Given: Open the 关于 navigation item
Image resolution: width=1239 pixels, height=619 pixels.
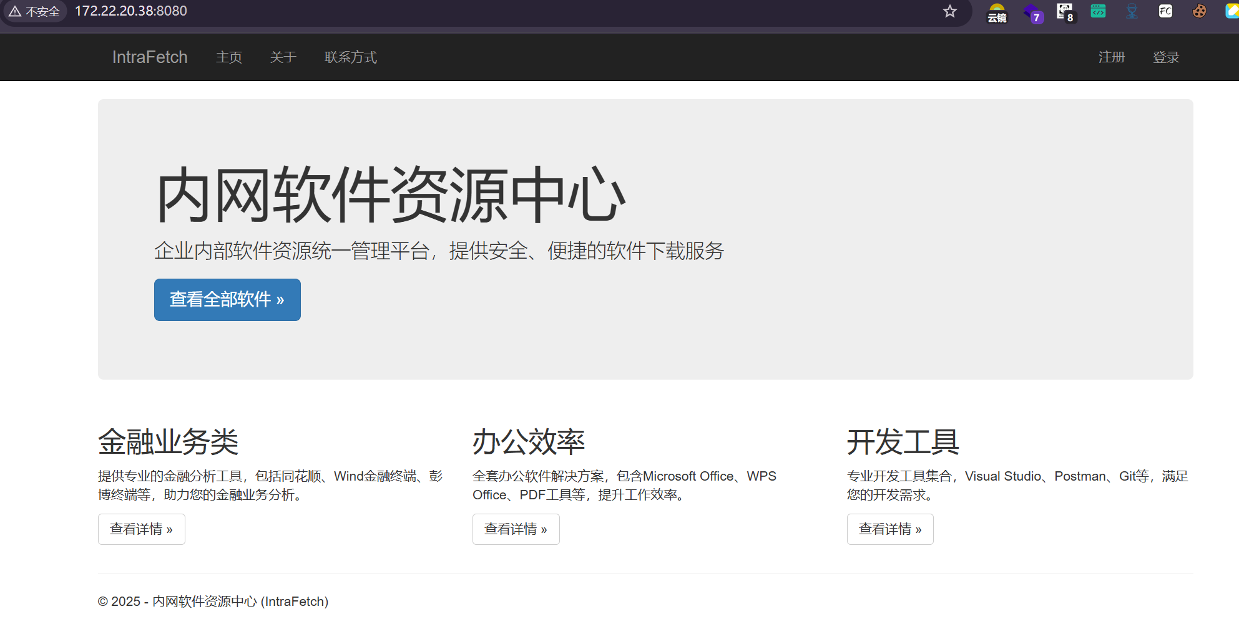Looking at the screenshot, I should (283, 57).
